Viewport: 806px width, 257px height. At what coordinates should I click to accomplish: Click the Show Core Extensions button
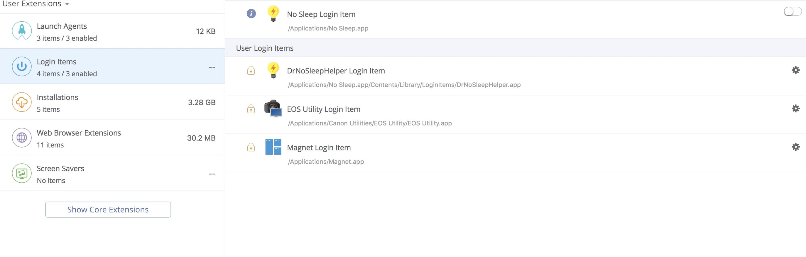(108, 210)
